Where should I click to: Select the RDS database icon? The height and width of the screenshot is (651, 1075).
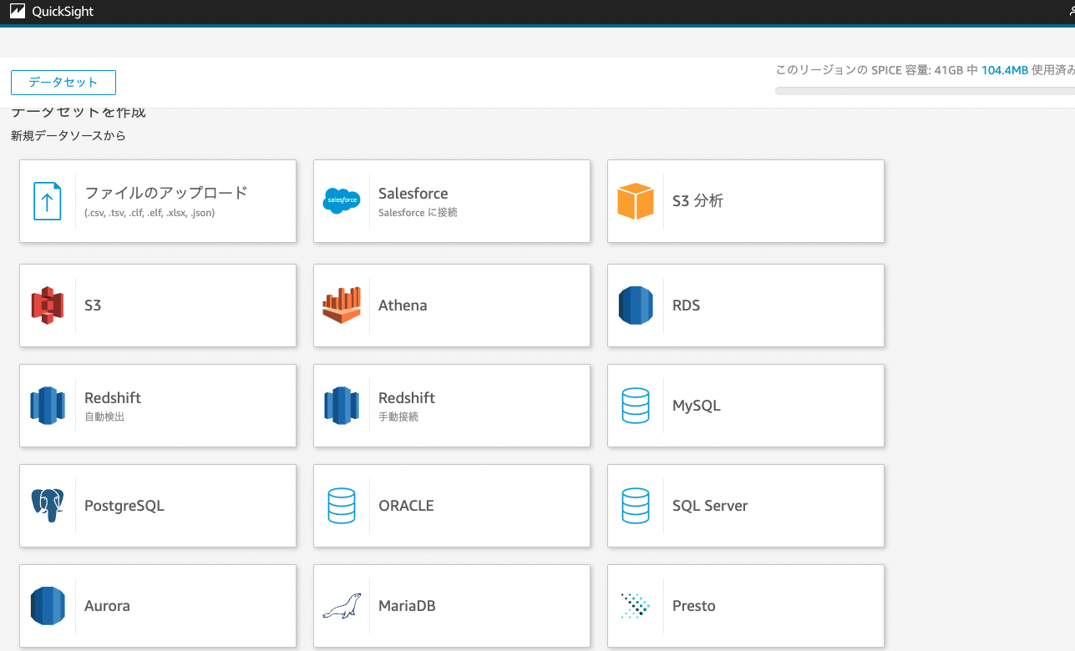636,305
